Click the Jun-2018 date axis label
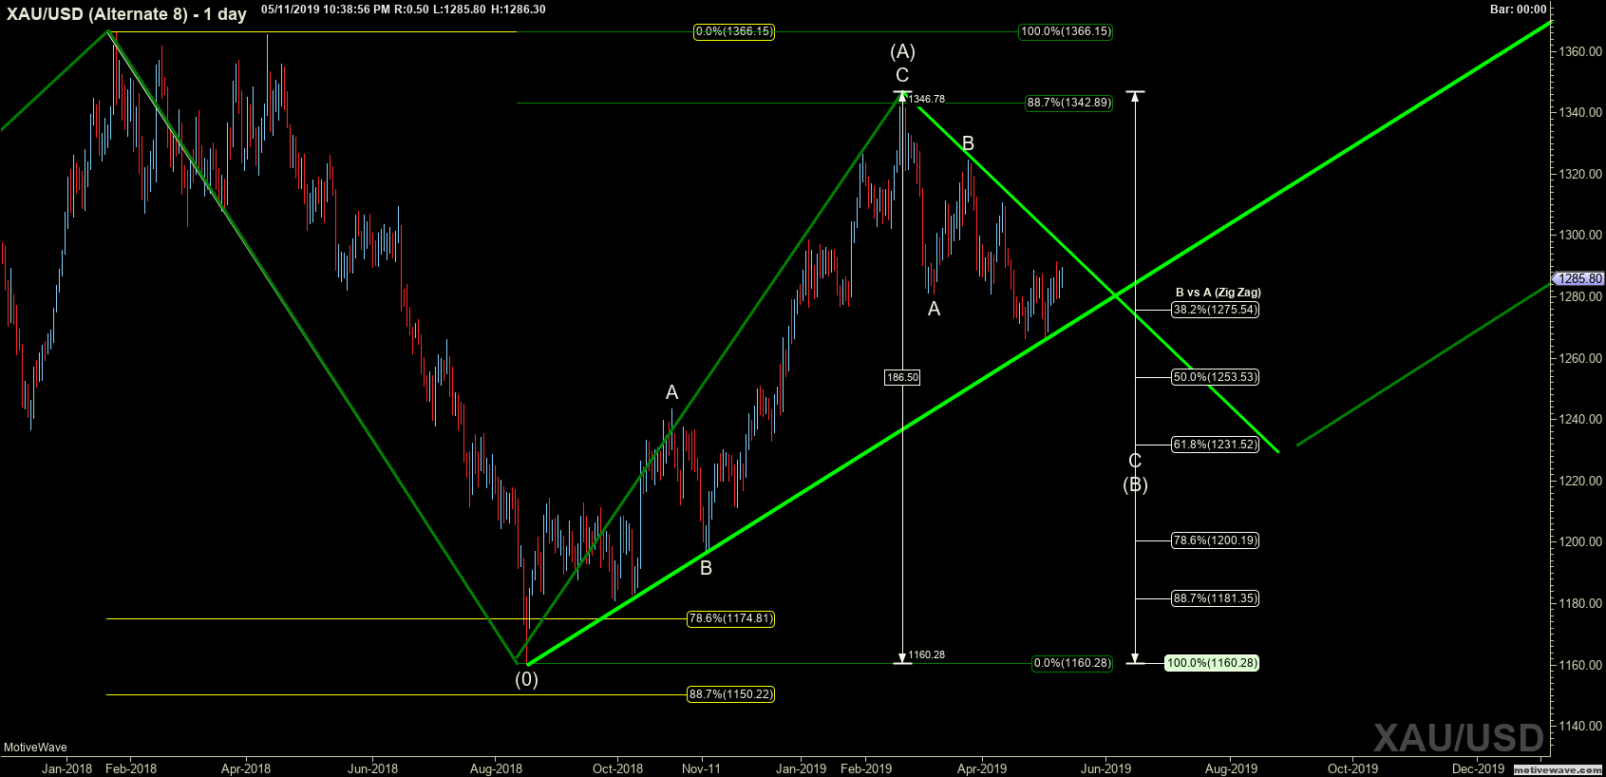The image size is (1606, 777). 372,768
